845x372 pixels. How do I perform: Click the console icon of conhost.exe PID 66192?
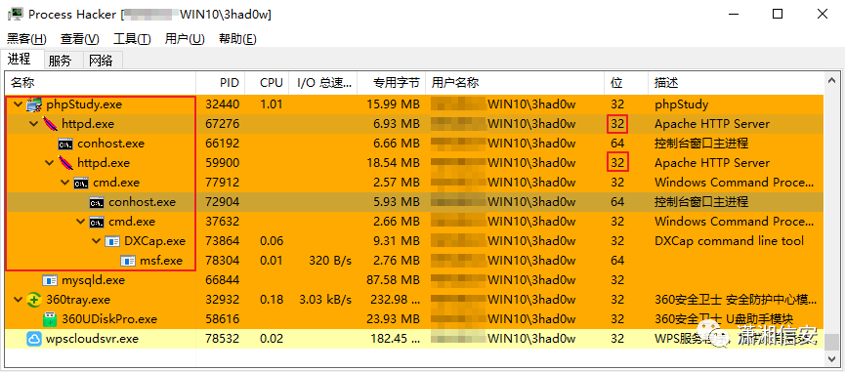[65, 144]
